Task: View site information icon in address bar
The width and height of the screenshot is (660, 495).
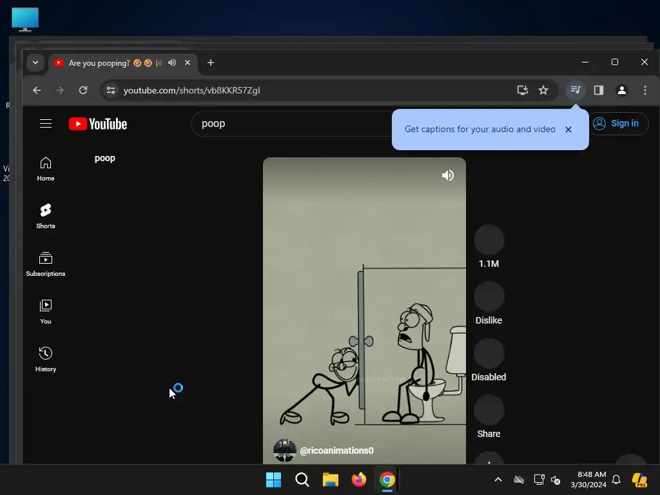Action: point(111,90)
